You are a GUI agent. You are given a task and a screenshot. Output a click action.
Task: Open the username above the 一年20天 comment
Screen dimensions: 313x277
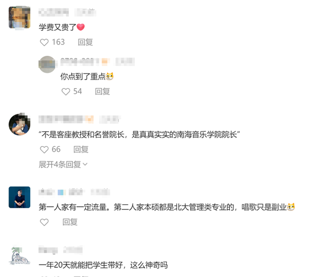pyautogui.click(x=48, y=250)
